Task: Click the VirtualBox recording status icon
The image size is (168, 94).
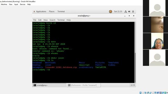Action: click(158, 93)
